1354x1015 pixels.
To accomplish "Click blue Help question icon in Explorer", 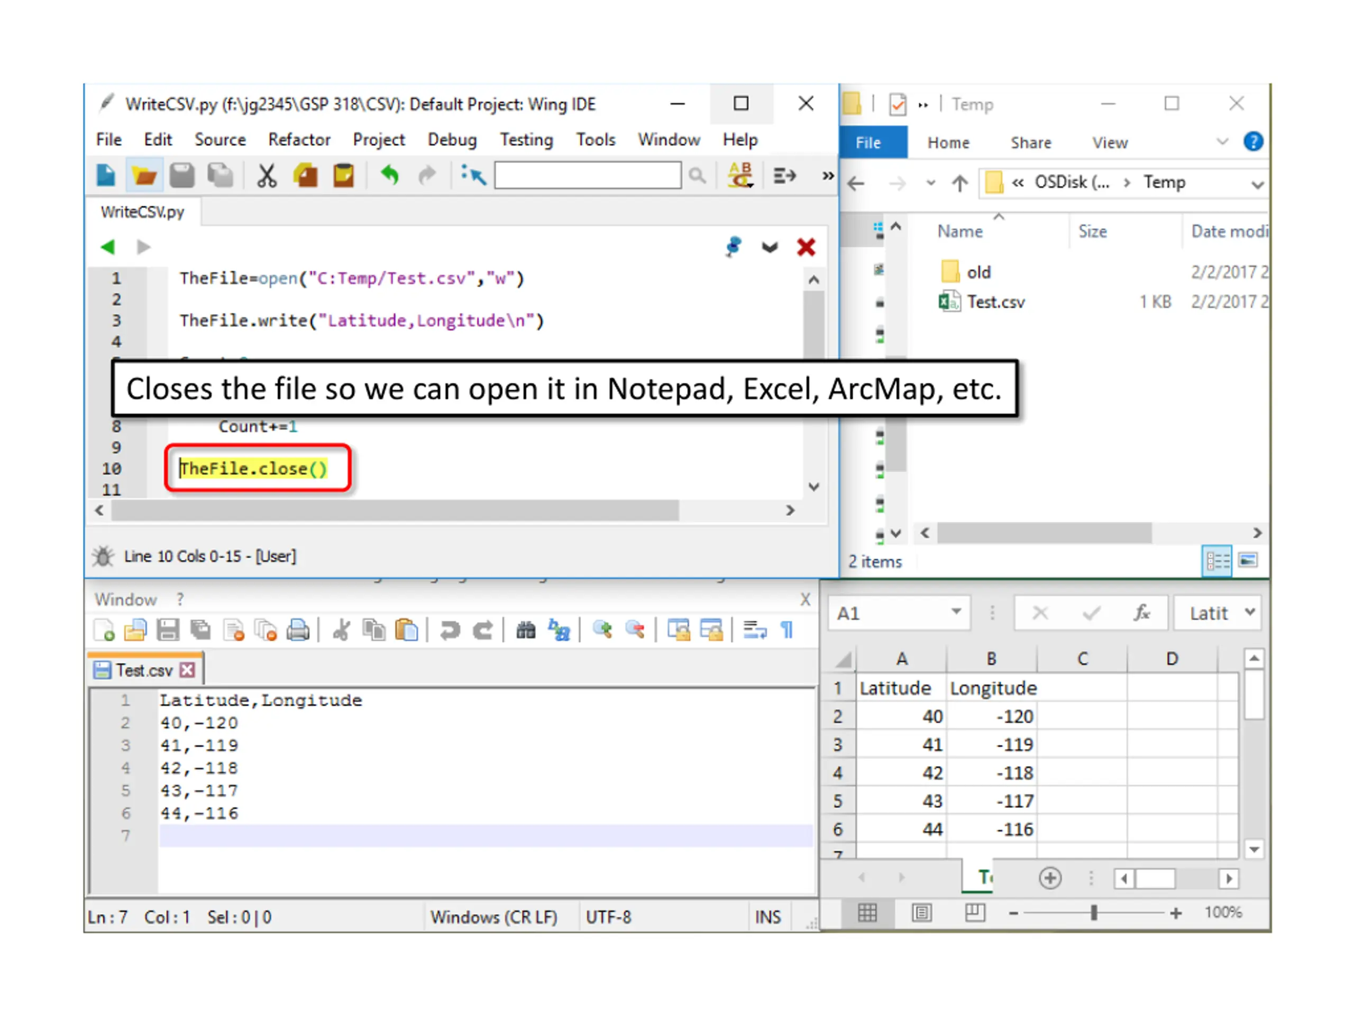I will click(x=1253, y=142).
